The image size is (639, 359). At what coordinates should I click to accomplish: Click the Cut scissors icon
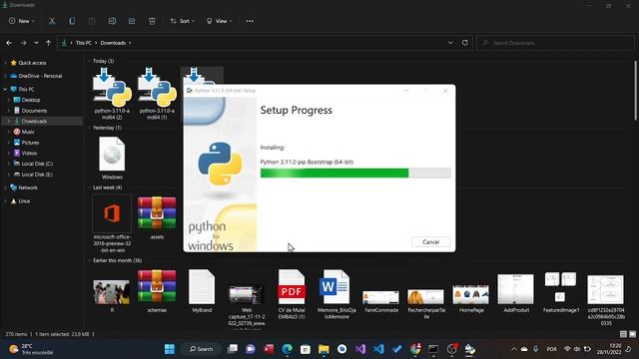(52, 21)
